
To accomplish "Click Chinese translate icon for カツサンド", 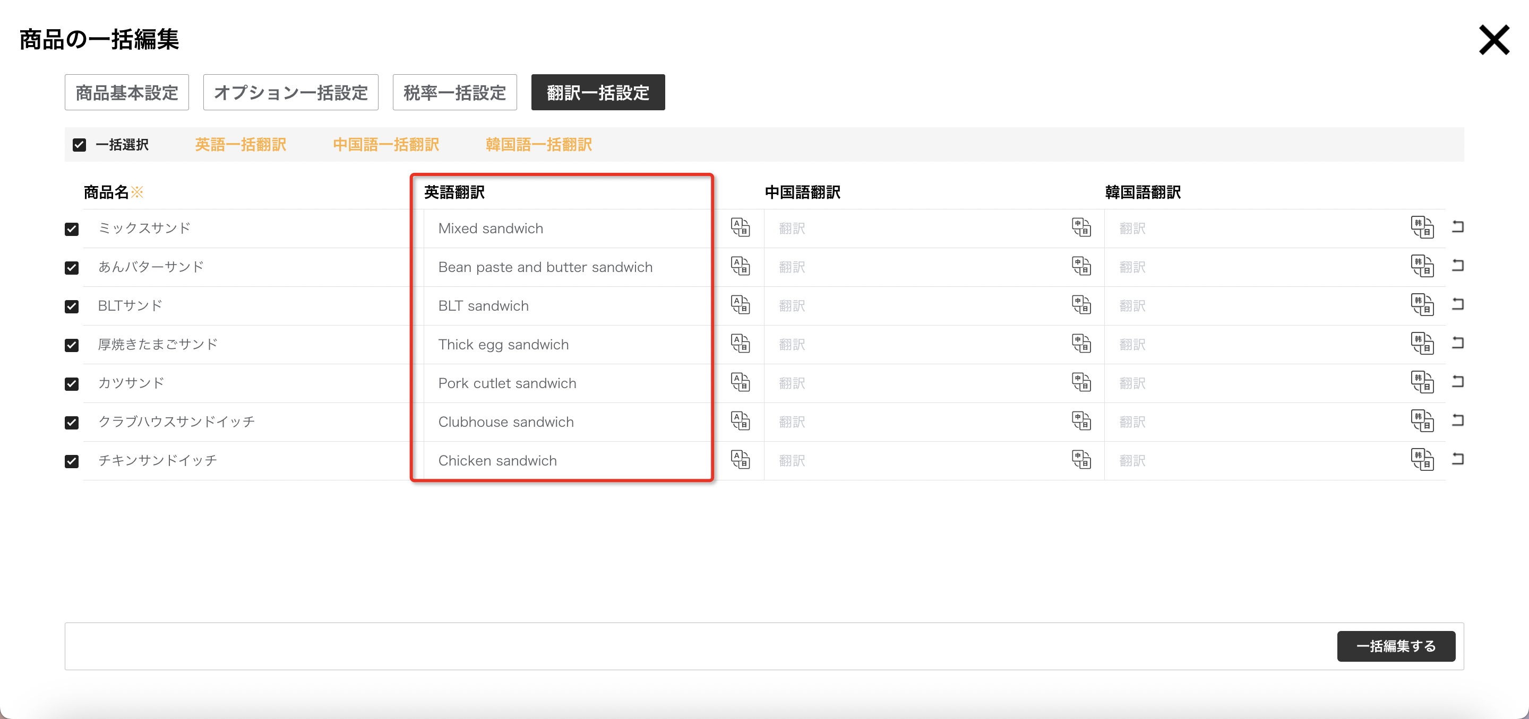I will (x=1081, y=382).
